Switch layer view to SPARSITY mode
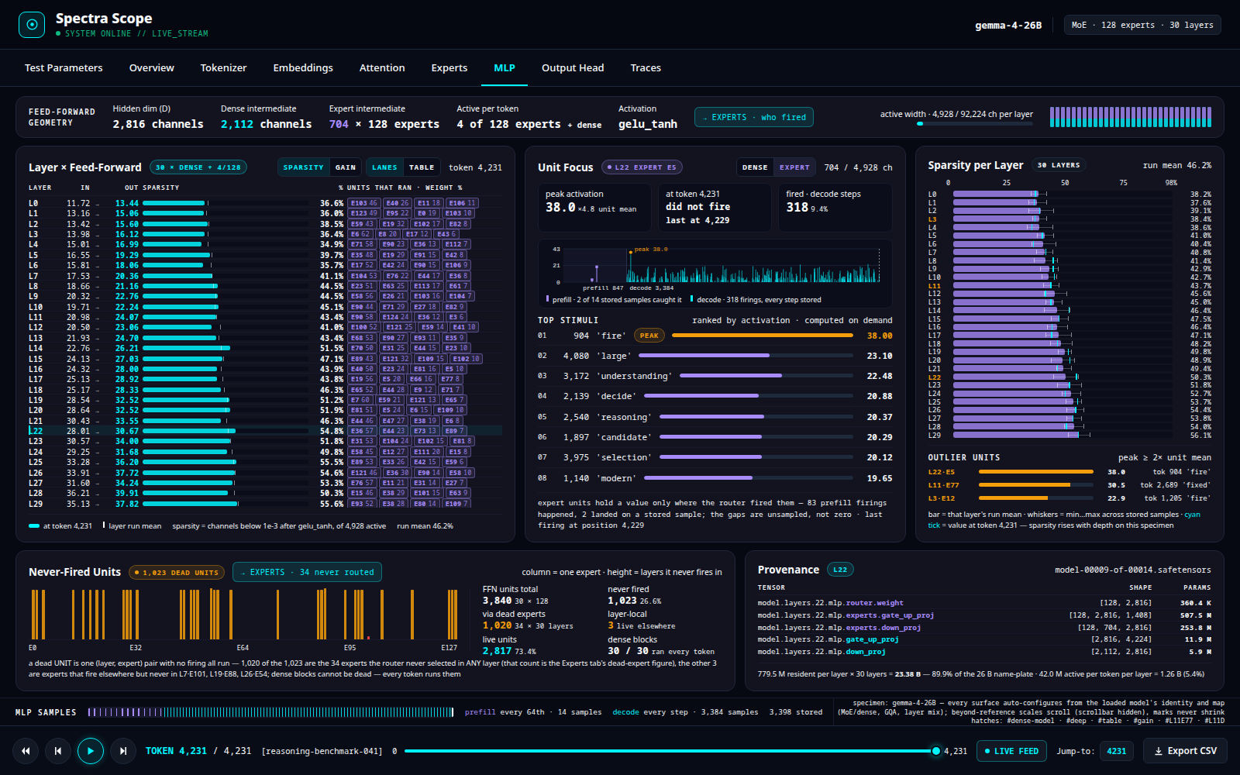This screenshot has height=775, width=1240. 303,167
